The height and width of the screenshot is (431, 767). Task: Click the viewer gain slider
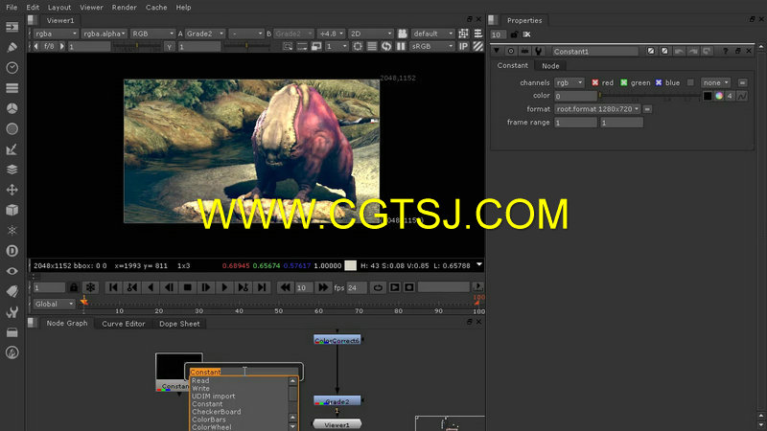137,46
